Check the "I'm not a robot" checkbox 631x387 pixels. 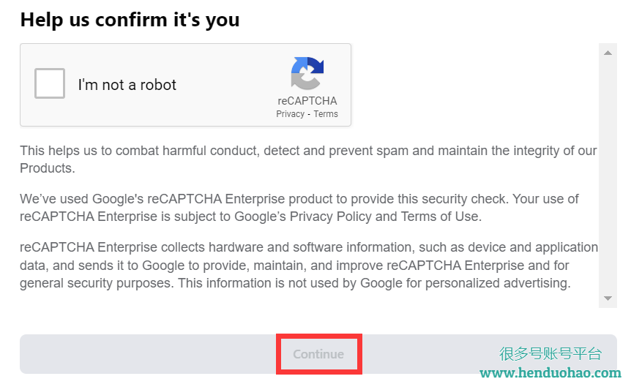(x=50, y=83)
